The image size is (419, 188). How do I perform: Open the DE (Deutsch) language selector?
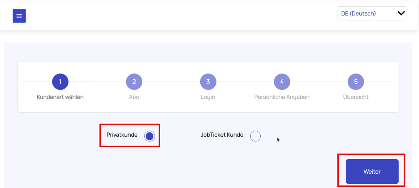pos(372,13)
